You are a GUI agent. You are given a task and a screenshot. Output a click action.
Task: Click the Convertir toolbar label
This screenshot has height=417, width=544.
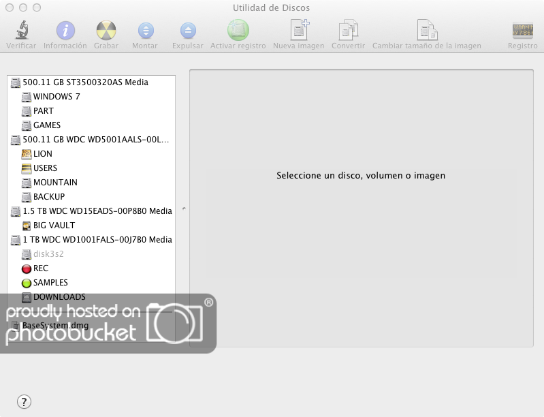point(349,46)
